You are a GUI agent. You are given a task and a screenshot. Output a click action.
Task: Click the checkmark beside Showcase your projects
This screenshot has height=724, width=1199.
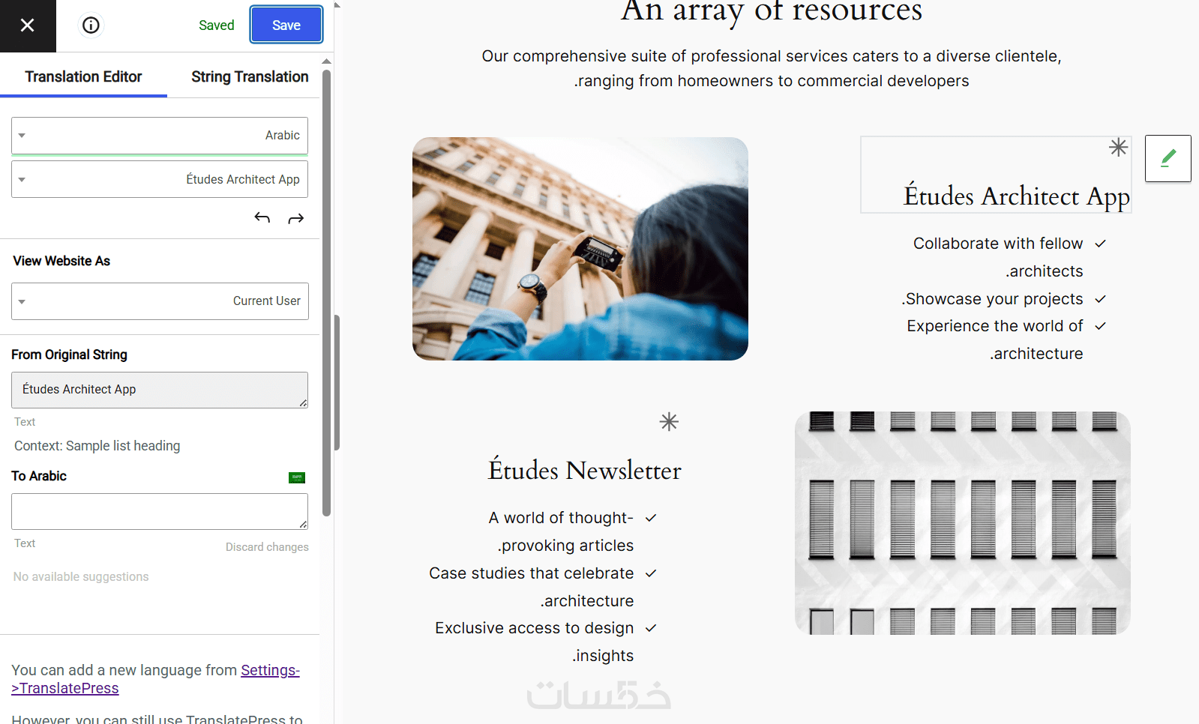[1101, 299]
